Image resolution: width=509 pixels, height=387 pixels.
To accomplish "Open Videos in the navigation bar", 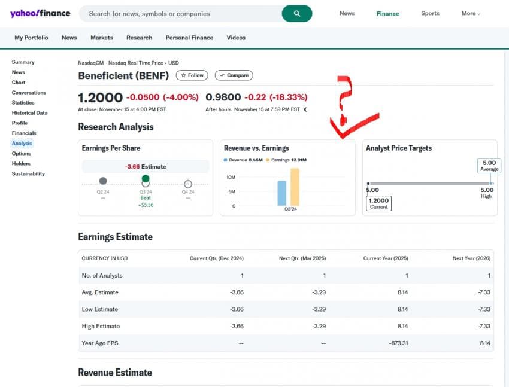I will click(x=236, y=38).
